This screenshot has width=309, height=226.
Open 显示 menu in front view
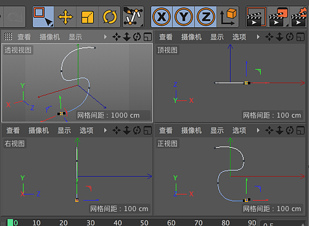(x=217, y=131)
